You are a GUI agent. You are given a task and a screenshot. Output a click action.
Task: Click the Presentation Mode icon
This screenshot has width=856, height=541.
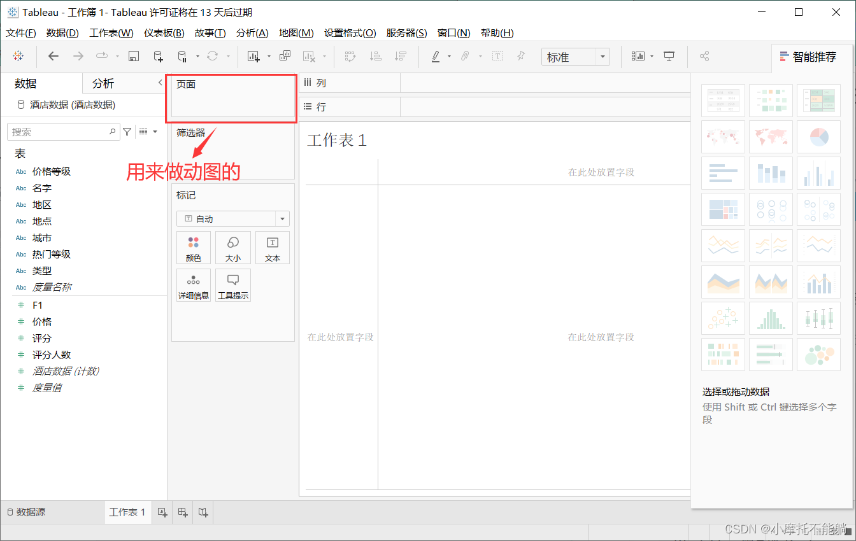669,56
